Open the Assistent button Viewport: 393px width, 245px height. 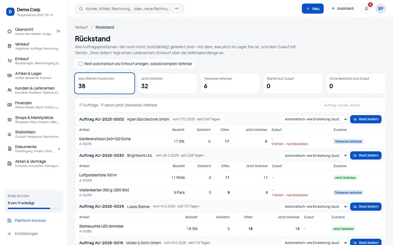pyautogui.click(x=342, y=9)
